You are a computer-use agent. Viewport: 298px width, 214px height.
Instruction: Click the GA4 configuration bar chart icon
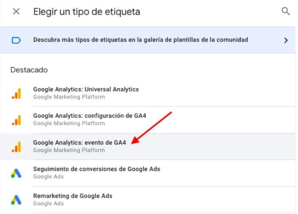pos(16,120)
